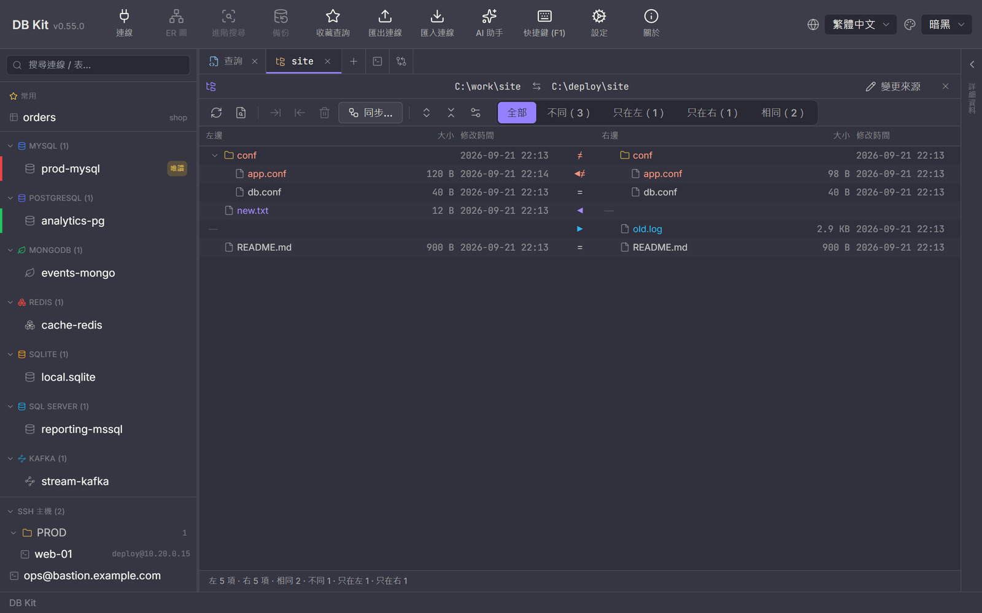Open 關於 about dialog

(651, 24)
